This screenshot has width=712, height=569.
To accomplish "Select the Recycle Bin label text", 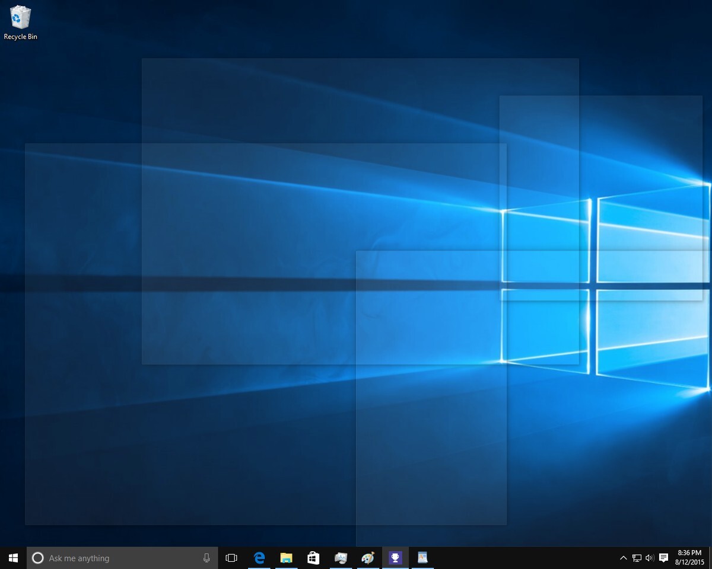I will (21, 36).
